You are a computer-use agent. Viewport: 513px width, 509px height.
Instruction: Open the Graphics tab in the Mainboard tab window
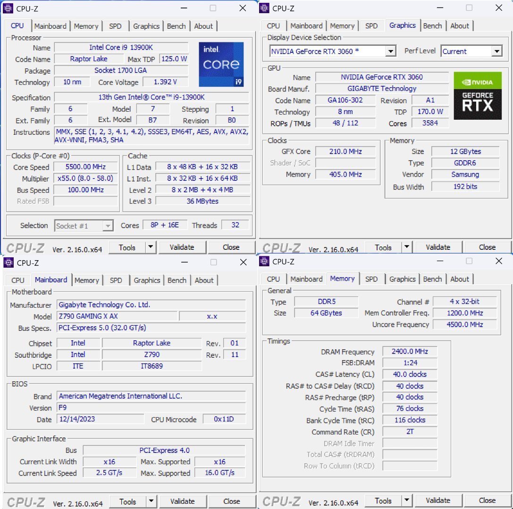tap(147, 280)
